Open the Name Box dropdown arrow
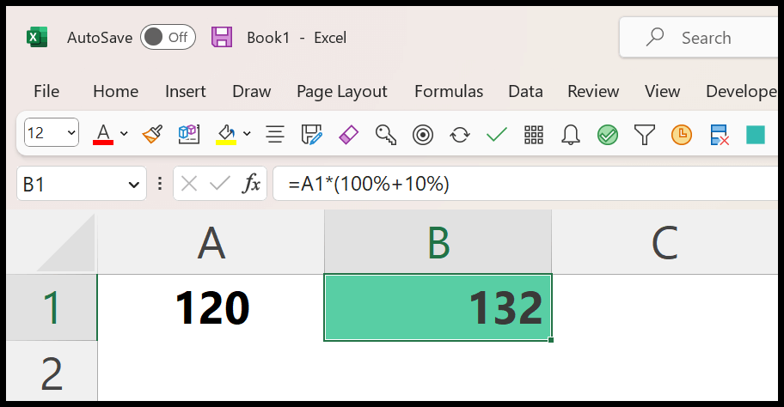Viewport: 784px width, 407px height. click(133, 185)
